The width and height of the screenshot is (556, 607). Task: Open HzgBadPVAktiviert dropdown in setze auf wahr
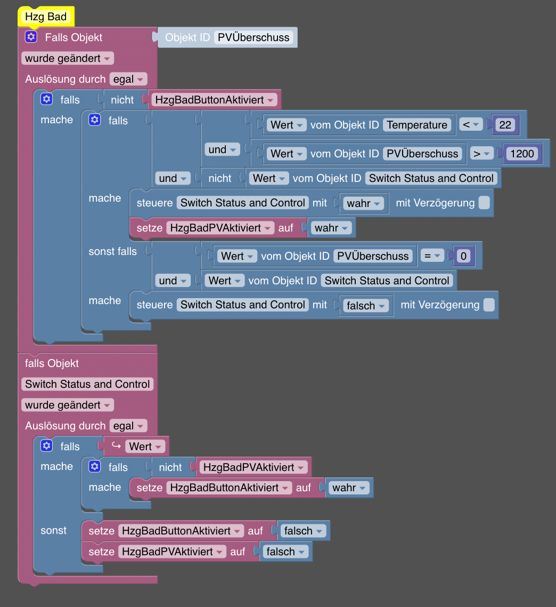(x=220, y=228)
